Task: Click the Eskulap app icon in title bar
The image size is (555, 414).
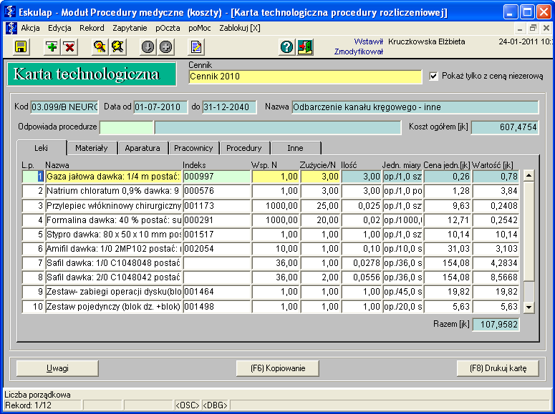Action: 10,12
